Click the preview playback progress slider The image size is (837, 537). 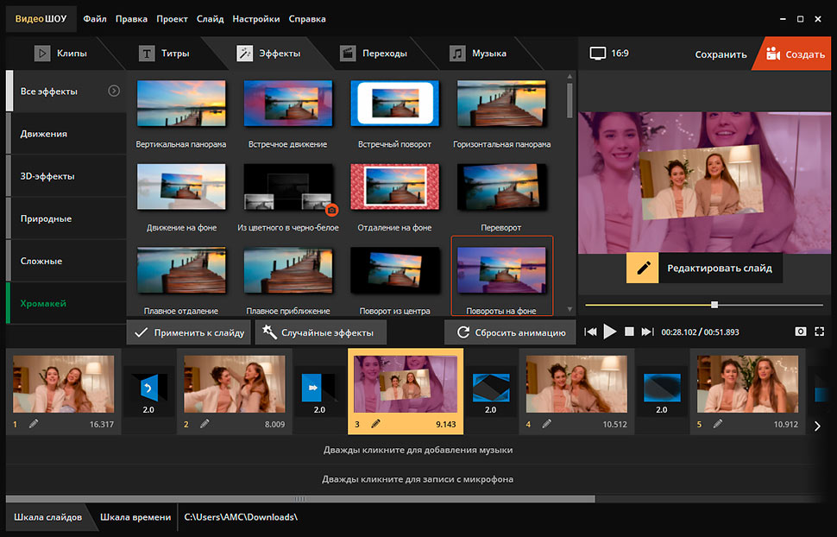(714, 305)
